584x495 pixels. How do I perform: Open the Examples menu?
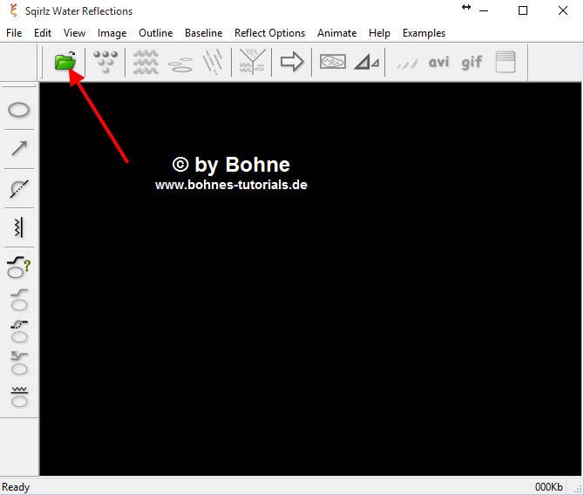424,33
